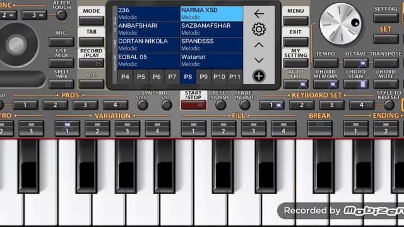Image resolution: width=404 pixels, height=227 pixels.
Task: Click the SETTING button
Action: pyautogui.click(x=386, y=18)
